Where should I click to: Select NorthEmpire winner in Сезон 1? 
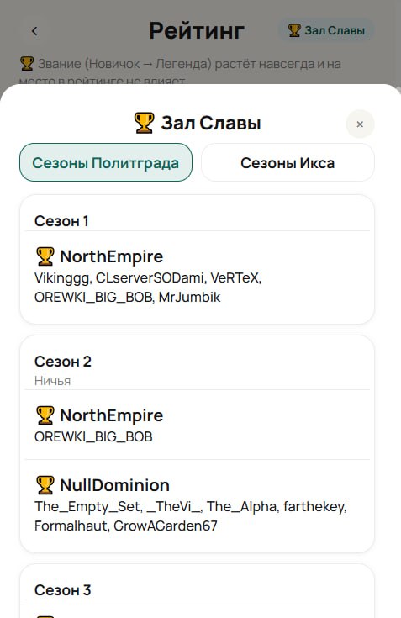click(x=112, y=256)
